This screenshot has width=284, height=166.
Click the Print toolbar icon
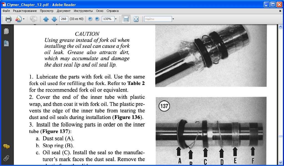tap(8, 19)
